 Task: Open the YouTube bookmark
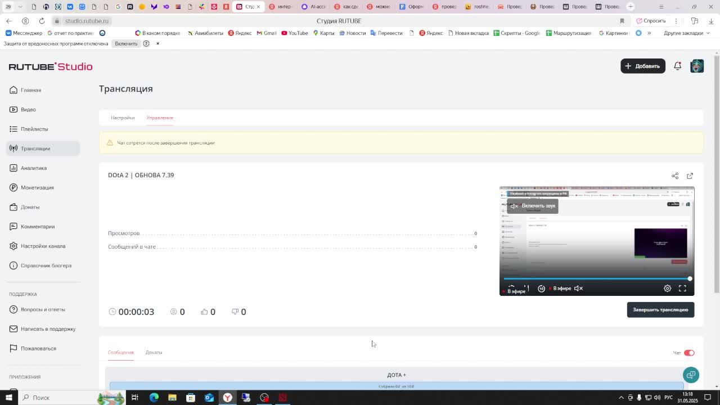coord(295,33)
